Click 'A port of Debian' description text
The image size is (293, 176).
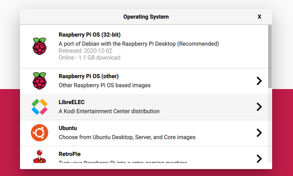click(x=139, y=44)
